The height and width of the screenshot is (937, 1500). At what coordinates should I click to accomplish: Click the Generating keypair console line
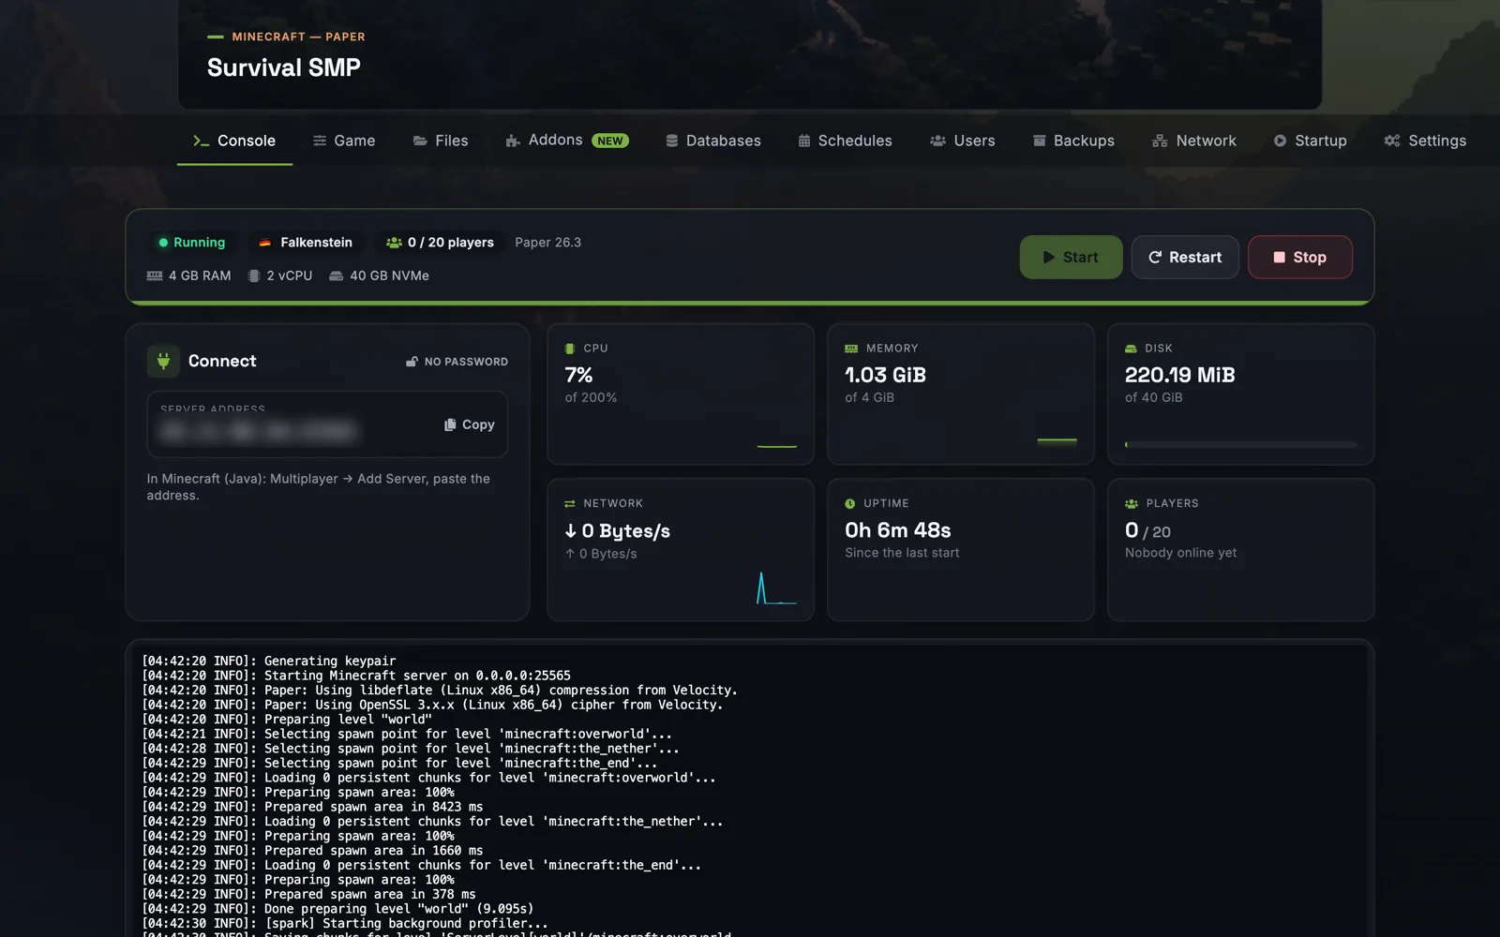[269, 661]
